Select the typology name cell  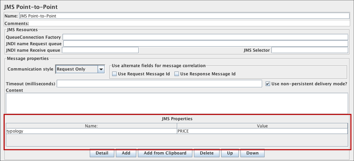pos(91,131)
